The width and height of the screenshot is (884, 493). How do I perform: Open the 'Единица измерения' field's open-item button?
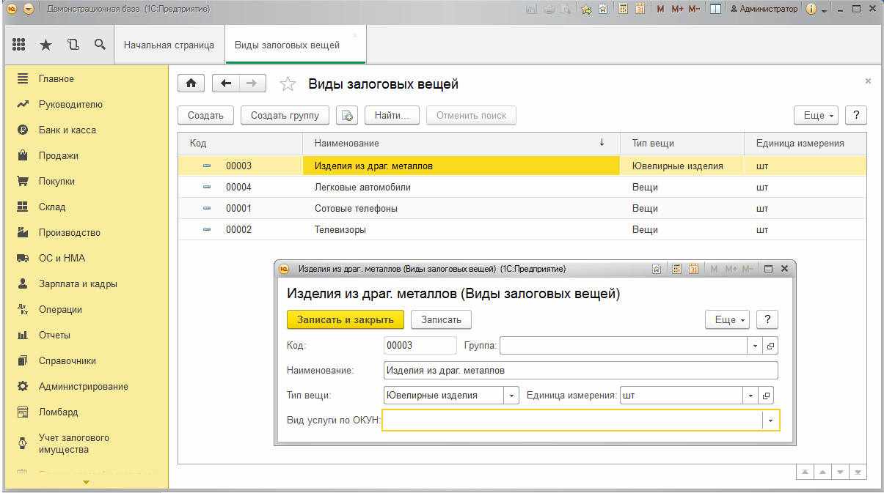pyautogui.click(x=765, y=395)
